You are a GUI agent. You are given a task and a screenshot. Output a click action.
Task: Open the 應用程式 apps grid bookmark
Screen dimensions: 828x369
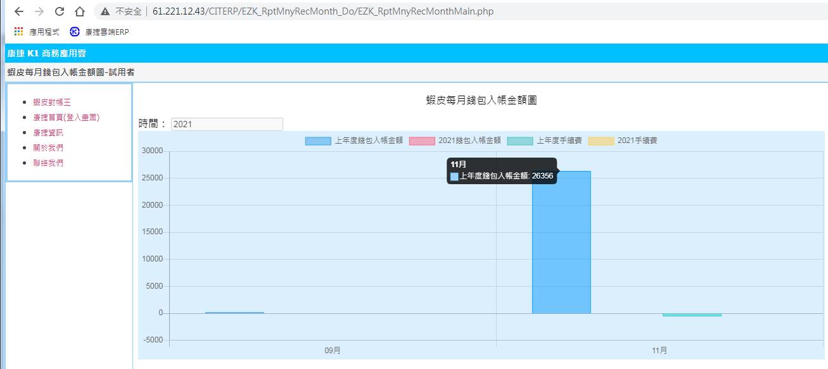pyautogui.click(x=37, y=32)
